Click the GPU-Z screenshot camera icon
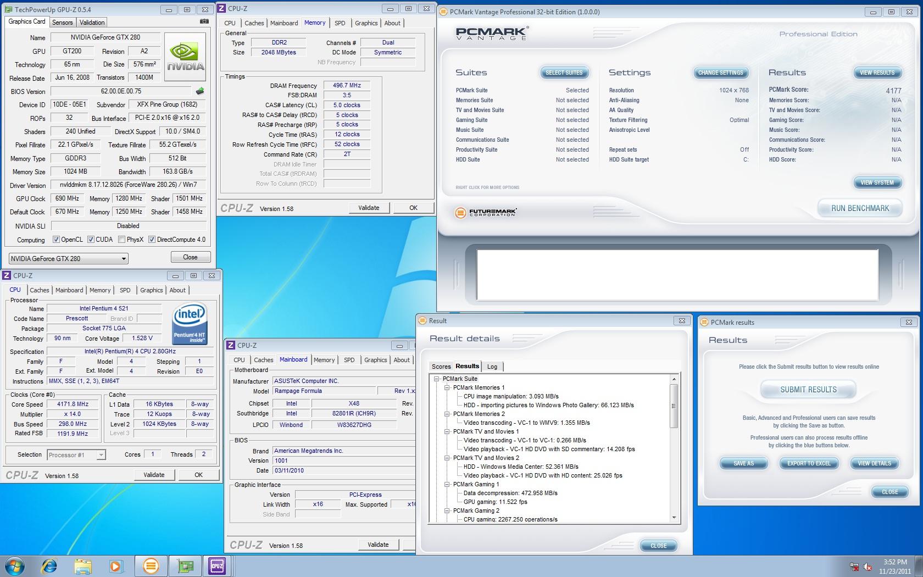The image size is (923, 577). coord(204,21)
